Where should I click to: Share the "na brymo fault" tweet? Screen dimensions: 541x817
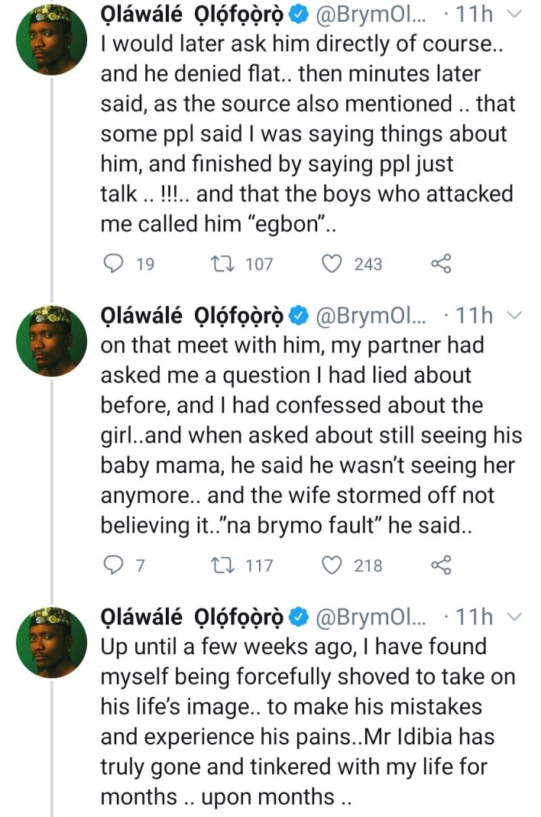click(442, 566)
